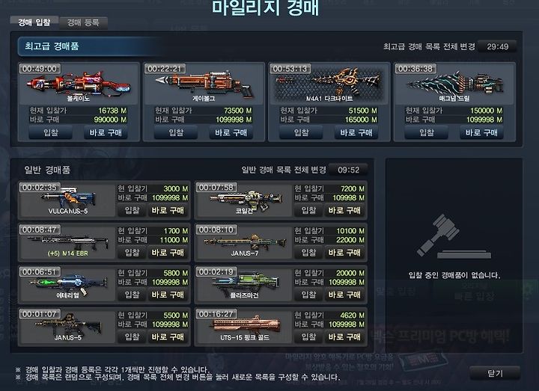Select the 매그넘 드릴 weapon image
Viewport: 539px width, 391px height.
(454, 84)
